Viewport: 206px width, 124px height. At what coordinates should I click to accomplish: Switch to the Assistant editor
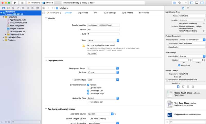pyautogui.click(x=180, y=3)
